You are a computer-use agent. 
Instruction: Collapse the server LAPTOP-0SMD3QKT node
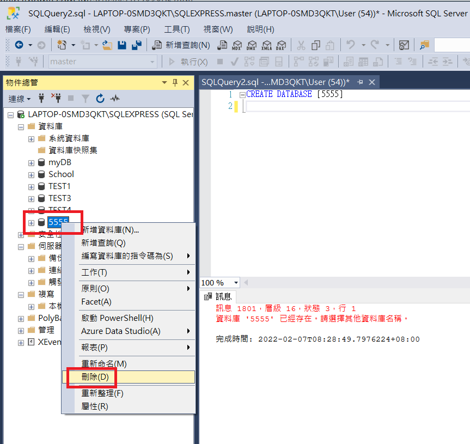(x=10, y=115)
